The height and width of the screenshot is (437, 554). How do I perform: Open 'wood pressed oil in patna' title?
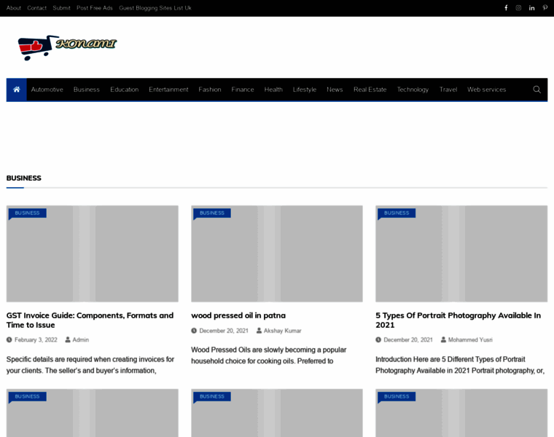(238, 315)
